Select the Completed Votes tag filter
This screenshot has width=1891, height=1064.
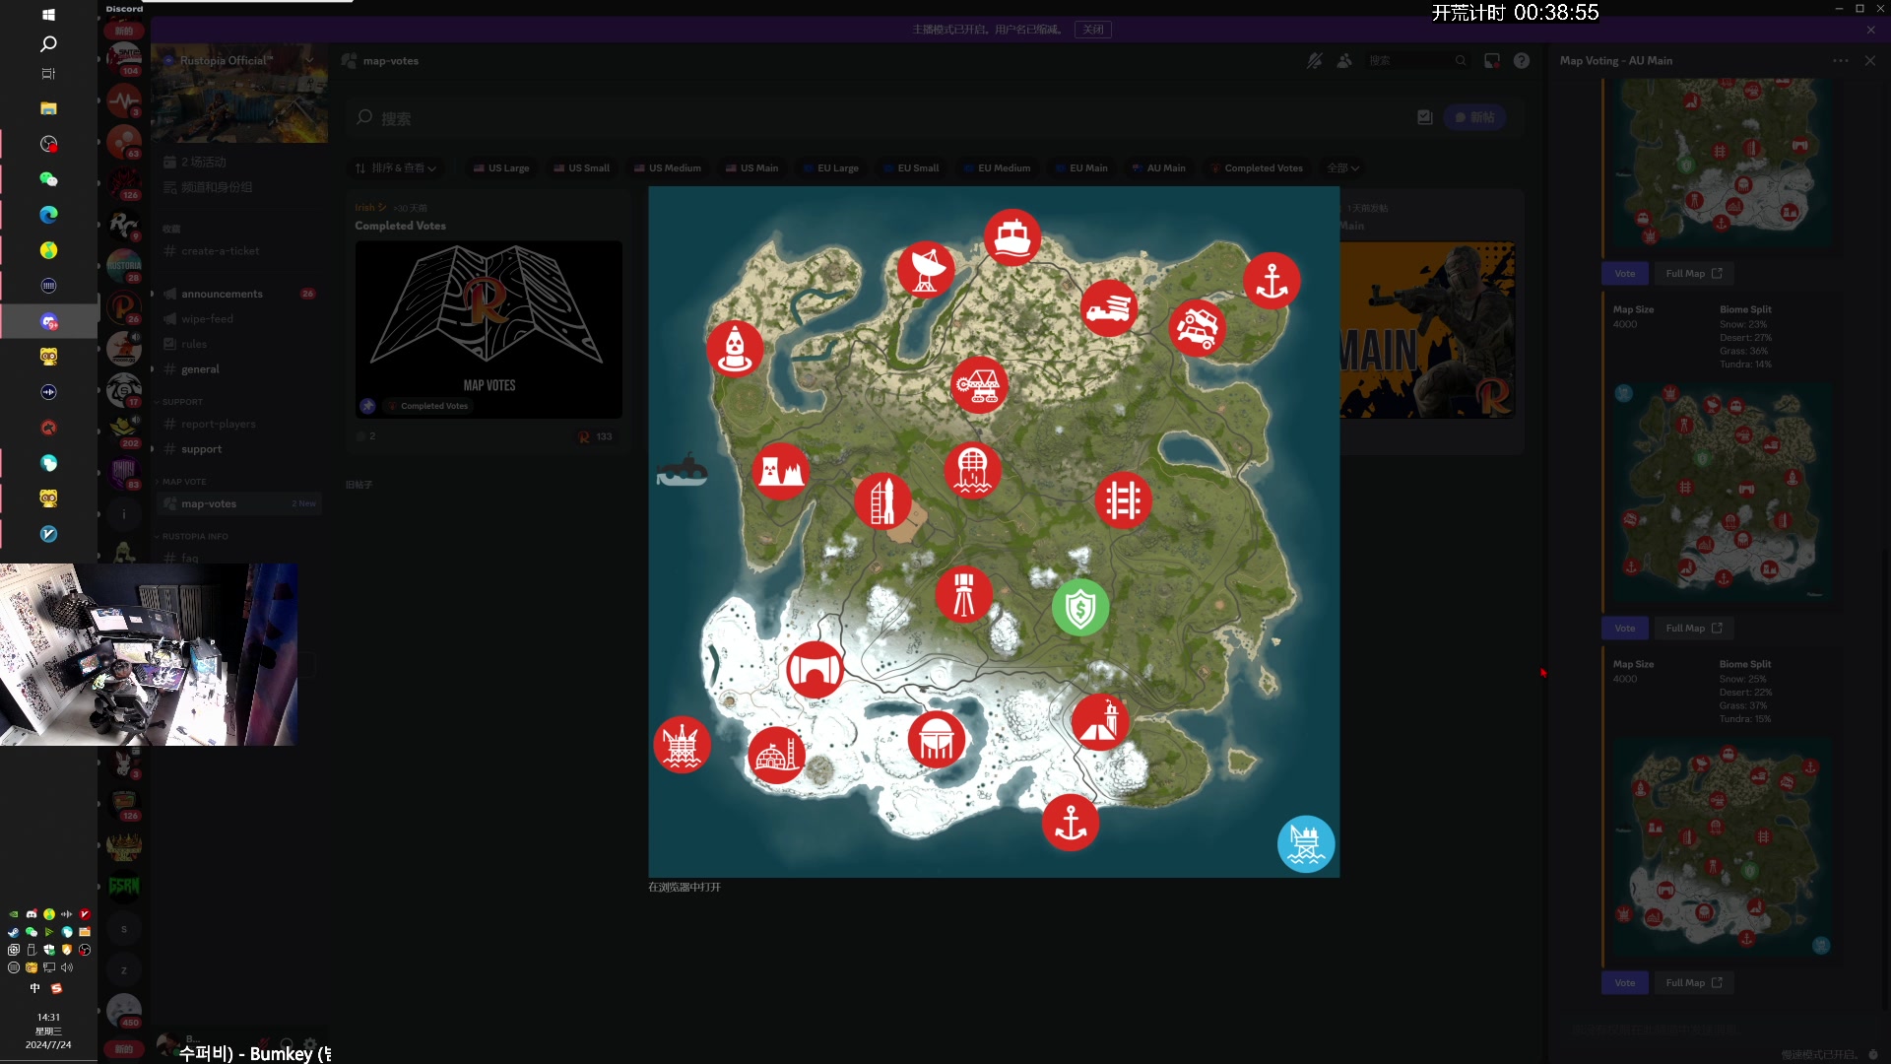1257,168
